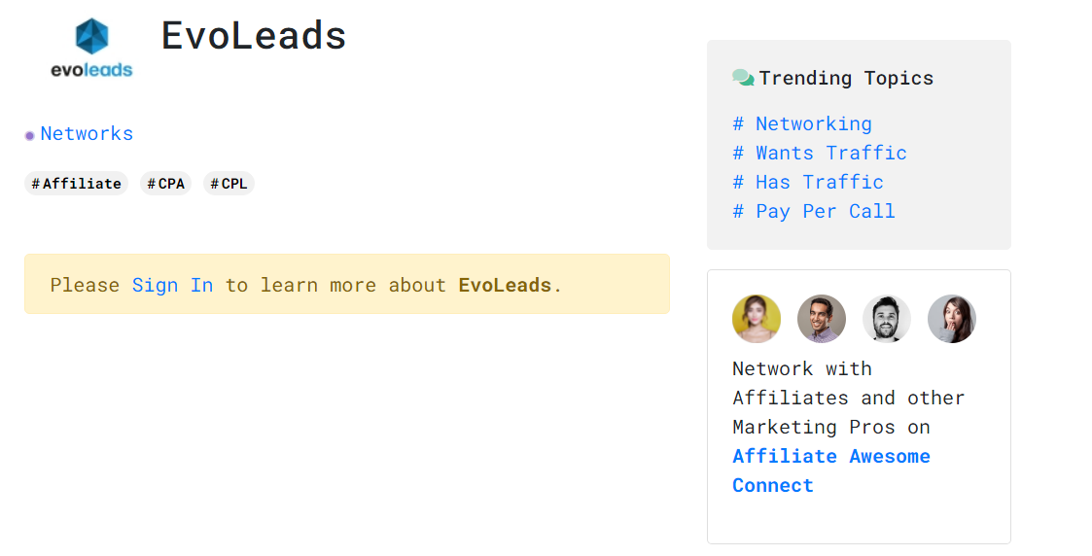Click the surprised woman avatar
Image resolution: width=1092 pixels, height=556 pixels.
(x=952, y=319)
